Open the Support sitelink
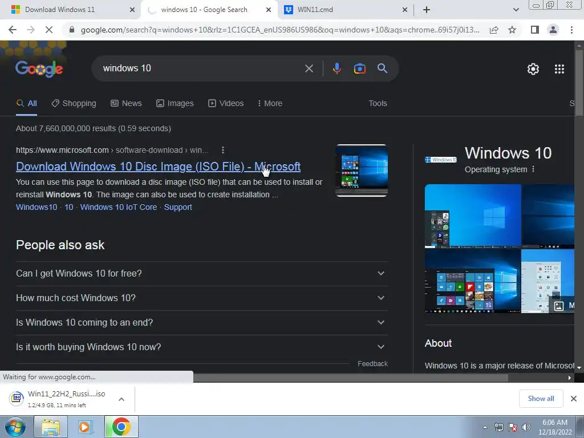The width and height of the screenshot is (584, 438). [178, 207]
